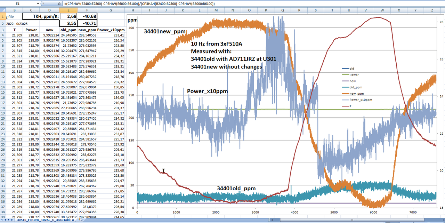
Task: Click cell with value 233,41
Action: tap(111, 35)
